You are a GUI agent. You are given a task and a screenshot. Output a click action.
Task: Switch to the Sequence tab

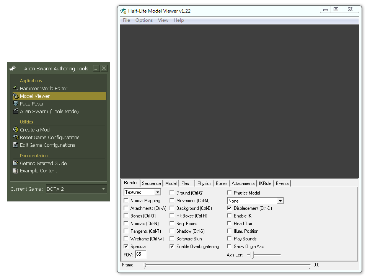[x=151, y=183]
